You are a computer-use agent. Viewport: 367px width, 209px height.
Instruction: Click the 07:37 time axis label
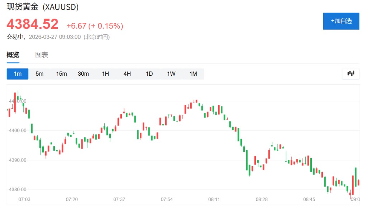pyautogui.click(x=119, y=199)
